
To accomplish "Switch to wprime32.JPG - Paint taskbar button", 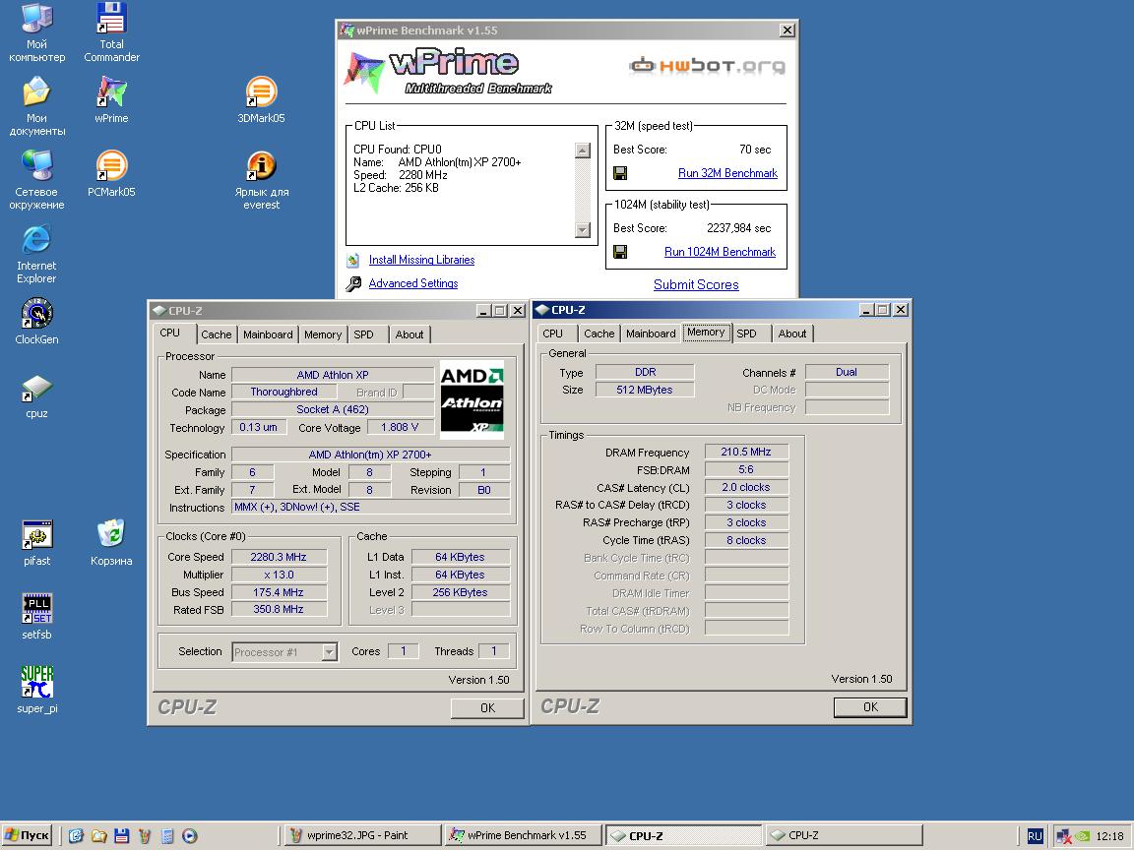I will 361,835.
